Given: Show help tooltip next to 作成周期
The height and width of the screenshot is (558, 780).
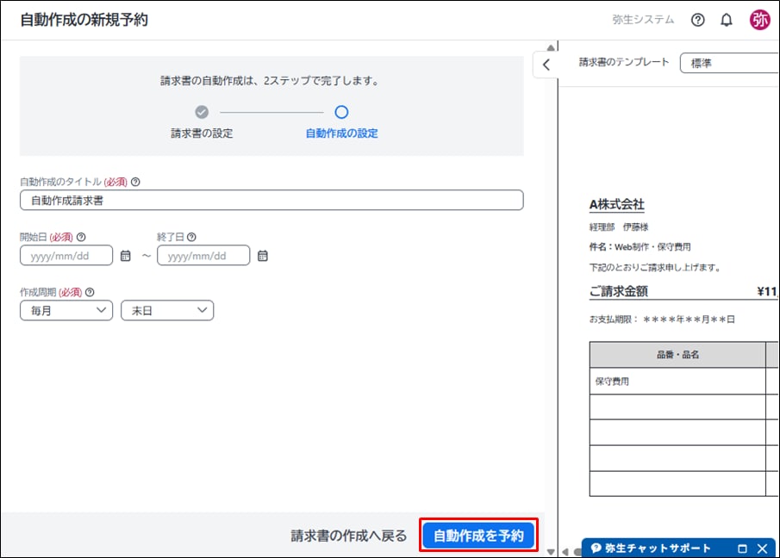Looking at the screenshot, I should (90, 292).
